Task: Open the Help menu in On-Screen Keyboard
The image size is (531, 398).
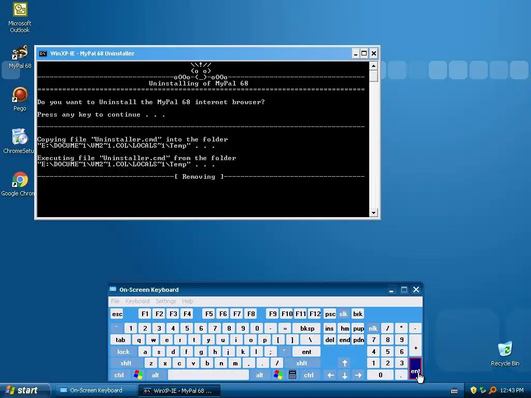Action: (187, 301)
